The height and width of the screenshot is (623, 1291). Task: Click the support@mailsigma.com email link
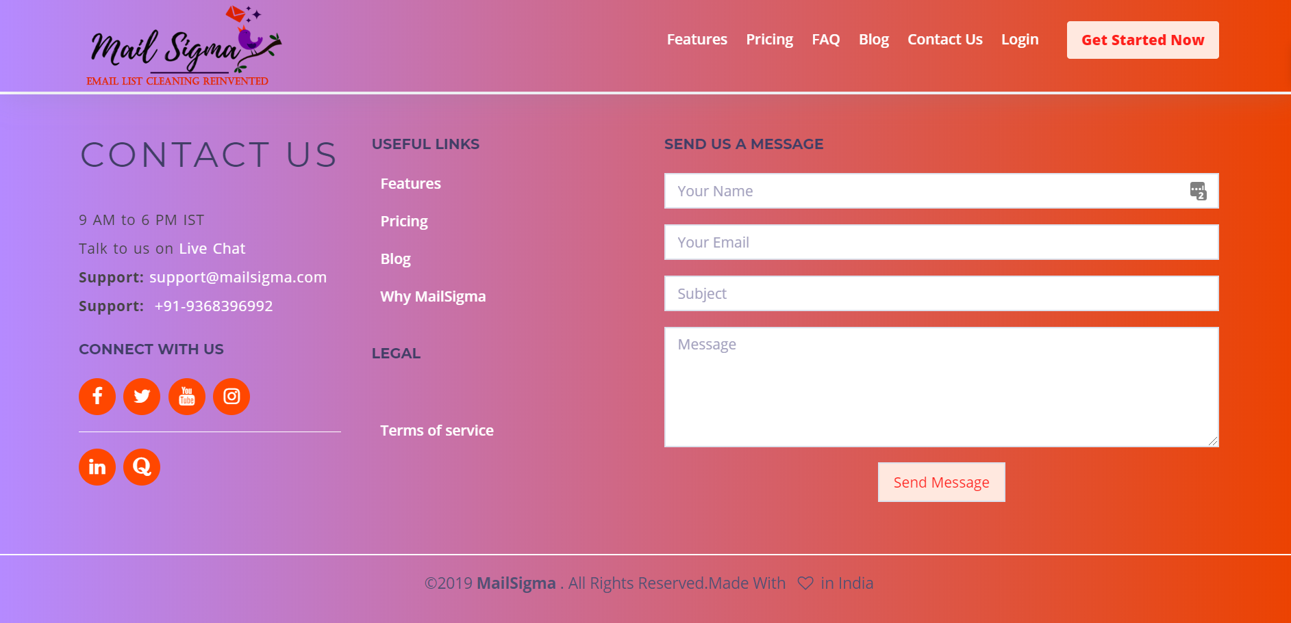(238, 278)
